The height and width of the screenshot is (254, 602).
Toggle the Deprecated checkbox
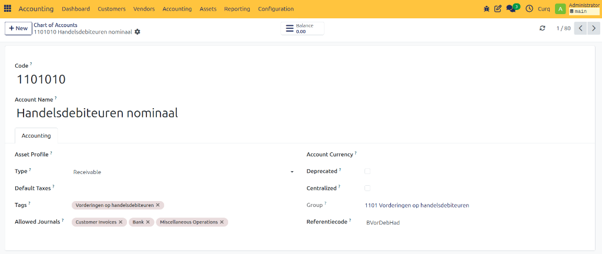(367, 171)
